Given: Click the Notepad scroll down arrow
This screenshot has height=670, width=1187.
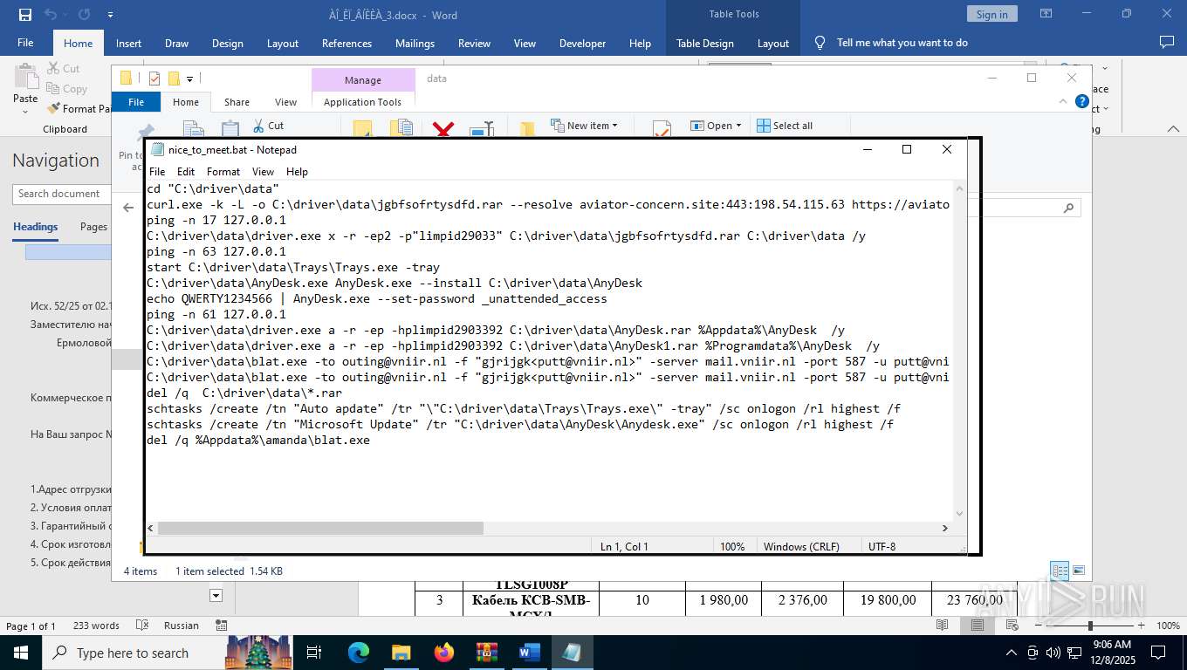Looking at the screenshot, I should (x=959, y=513).
